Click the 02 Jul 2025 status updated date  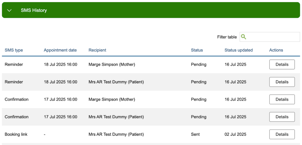(235, 134)
